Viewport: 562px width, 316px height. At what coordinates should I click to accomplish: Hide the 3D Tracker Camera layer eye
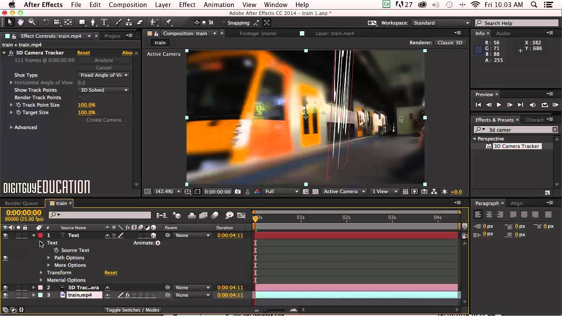point(5,287)
